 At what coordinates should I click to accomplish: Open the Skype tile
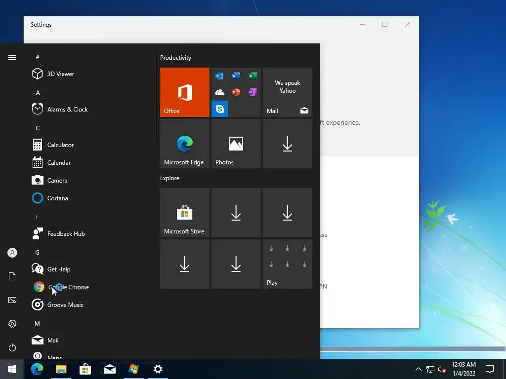pyautogui.click(x=220, y=109)
